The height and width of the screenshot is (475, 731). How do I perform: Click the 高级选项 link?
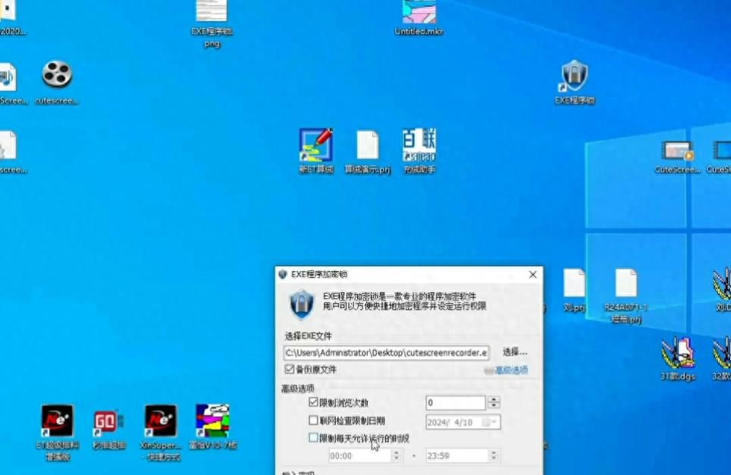[511, 370]
